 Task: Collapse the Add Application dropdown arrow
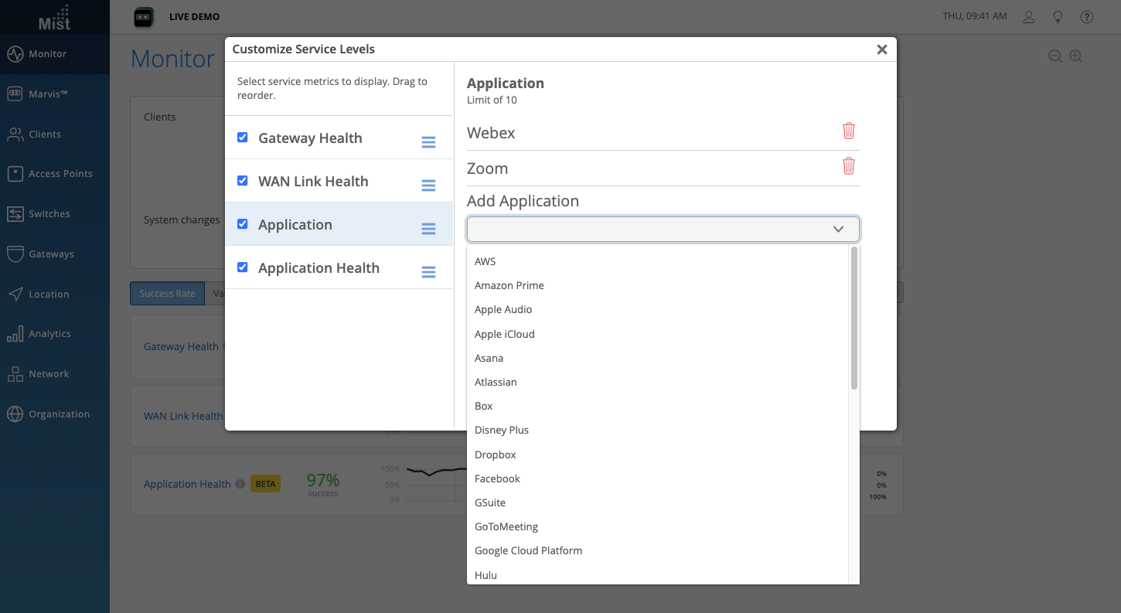(x=838, y=230)
